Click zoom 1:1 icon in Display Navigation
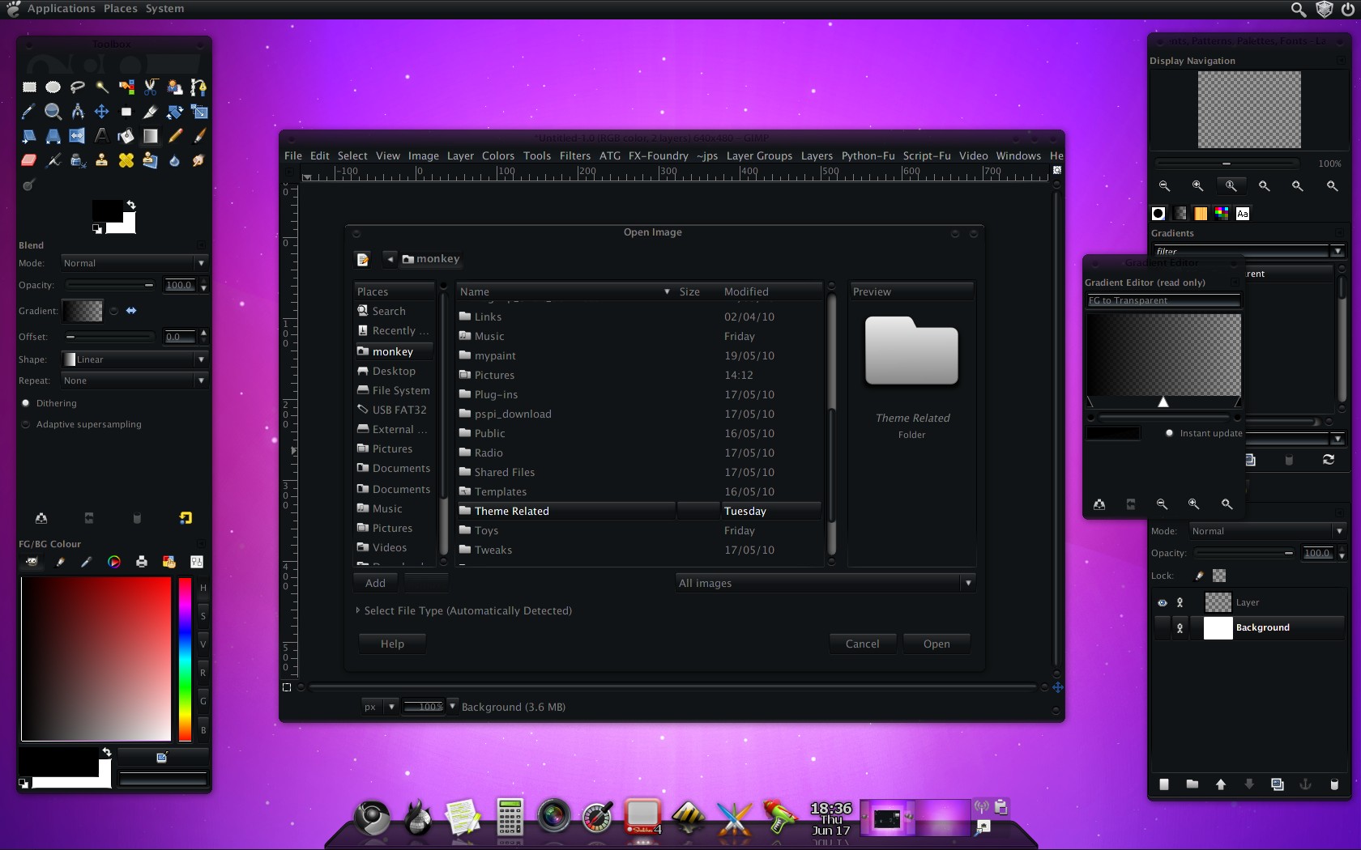Image resolution: width=1361 pixels, height=850 pixels. [1231, 186]
